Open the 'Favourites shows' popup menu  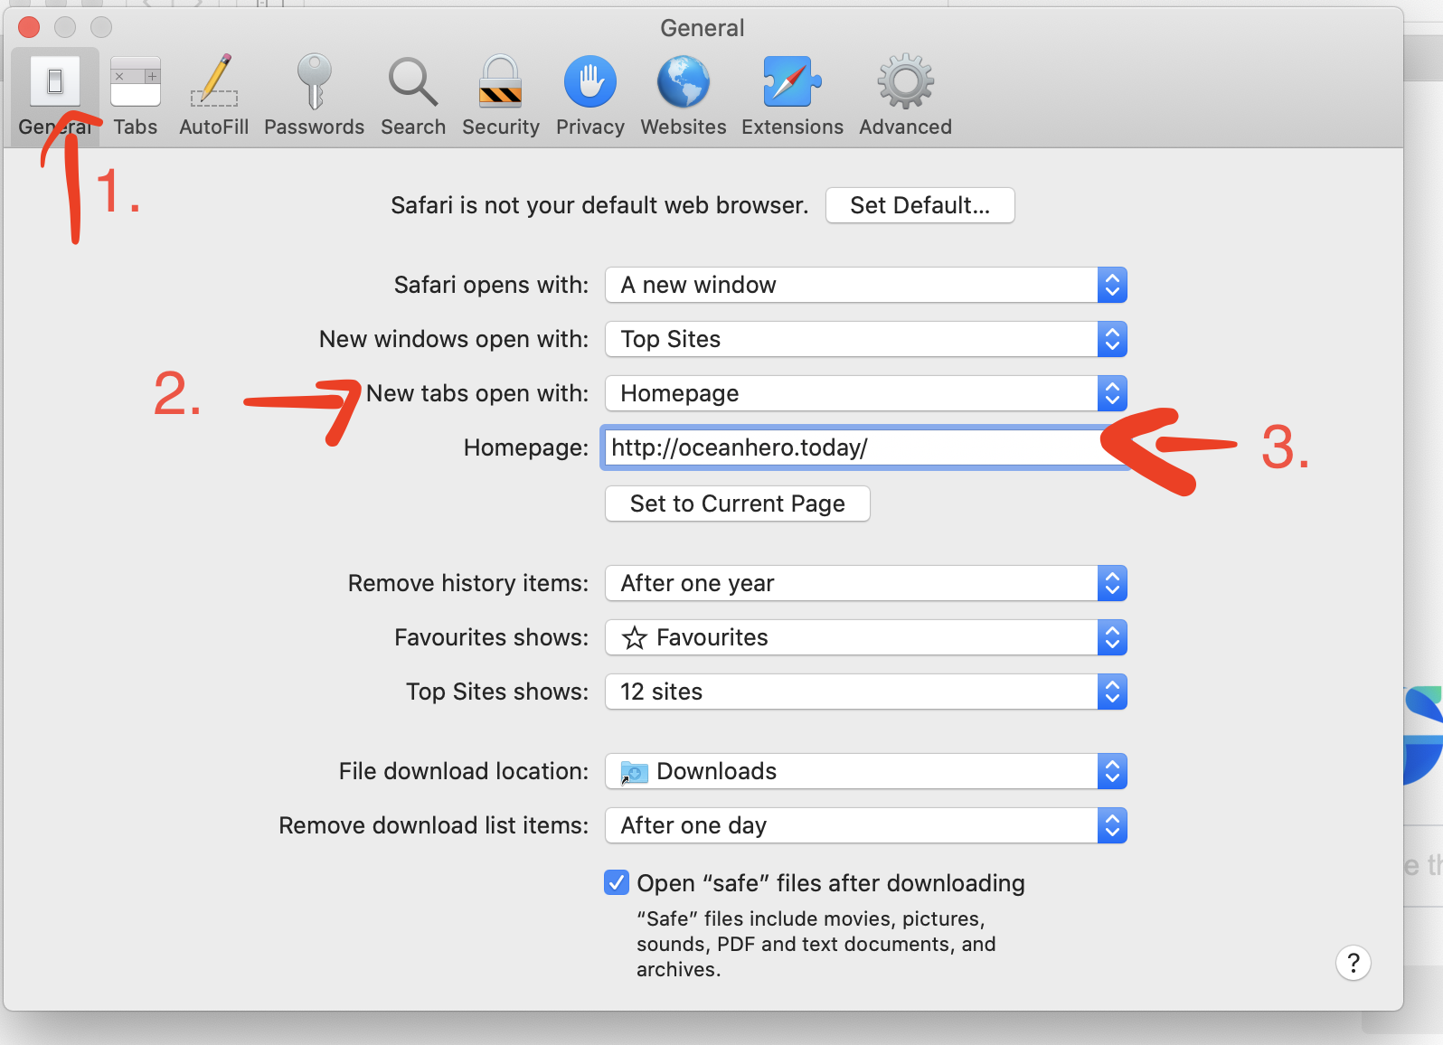click(864, 637)
